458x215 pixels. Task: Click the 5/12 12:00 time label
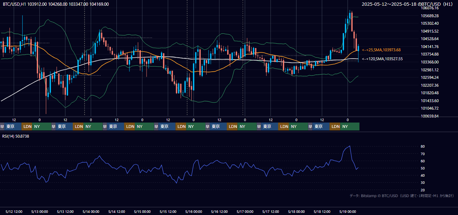[14, 211]
